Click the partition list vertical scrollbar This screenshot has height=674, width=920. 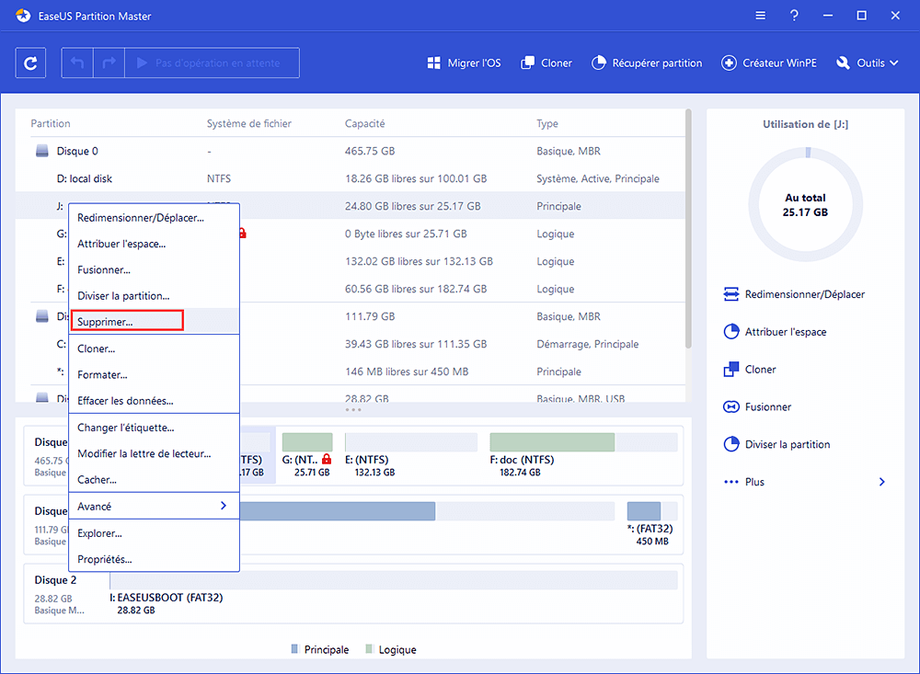(688, 229)
